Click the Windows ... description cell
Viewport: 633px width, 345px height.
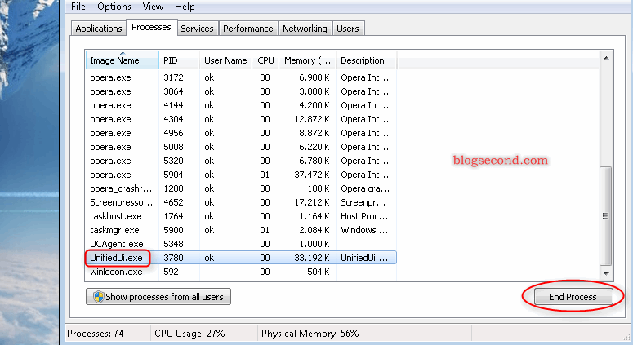click(364, 230)
